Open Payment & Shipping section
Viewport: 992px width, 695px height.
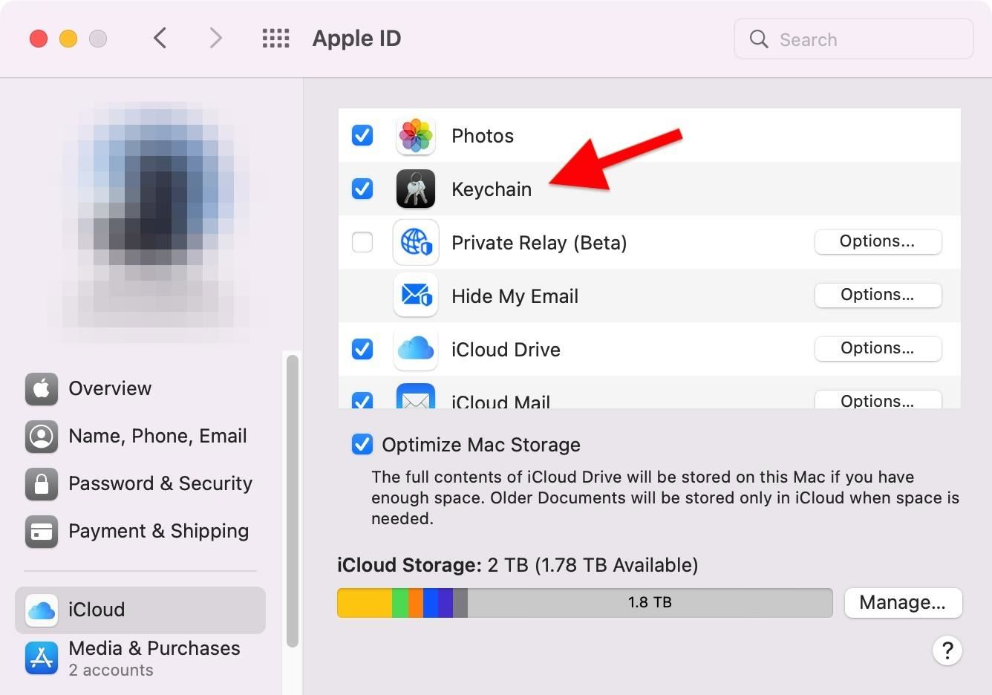(x=140, y=531)
